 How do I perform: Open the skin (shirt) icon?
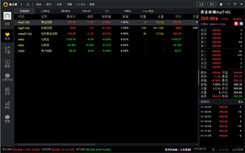pyautogui.click(x=221, y=4)
